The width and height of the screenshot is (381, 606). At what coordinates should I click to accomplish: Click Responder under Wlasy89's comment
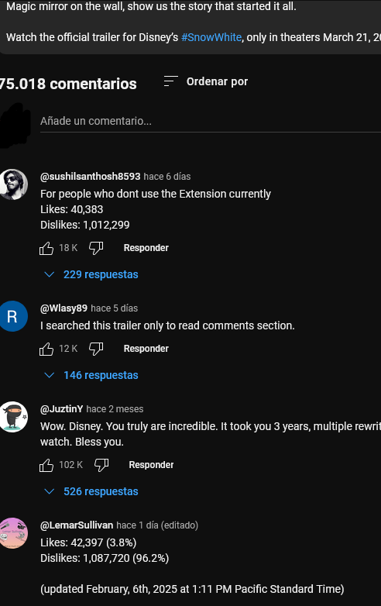[x=146, y=349]
